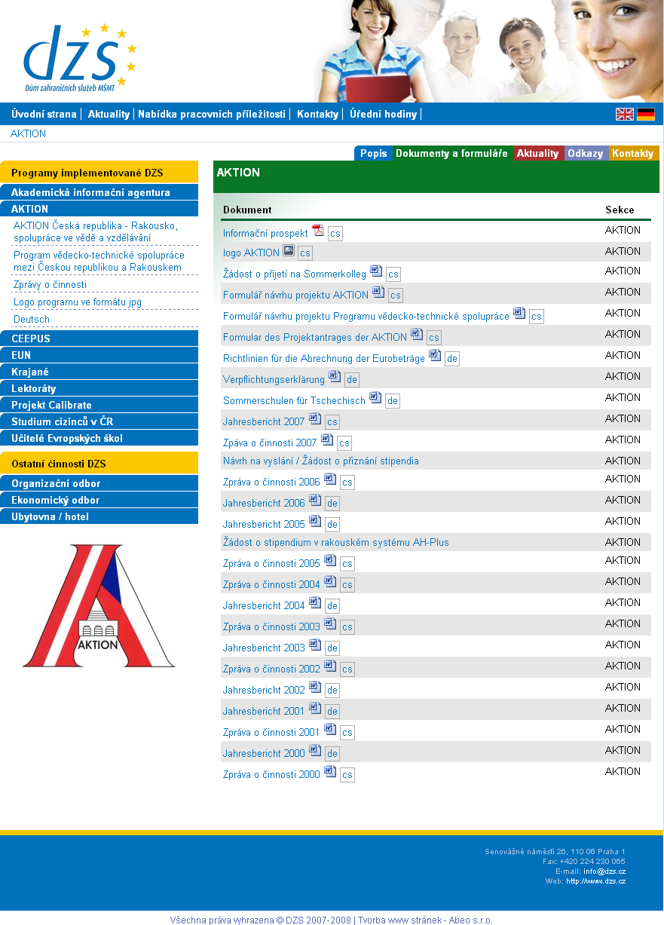
Task: Open the Odkazy tab
Action: (x=586, y=154)
